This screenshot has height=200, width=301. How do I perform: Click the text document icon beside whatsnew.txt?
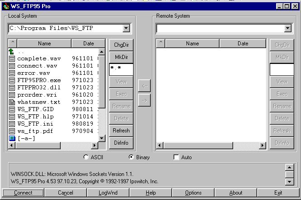(12, 102)
